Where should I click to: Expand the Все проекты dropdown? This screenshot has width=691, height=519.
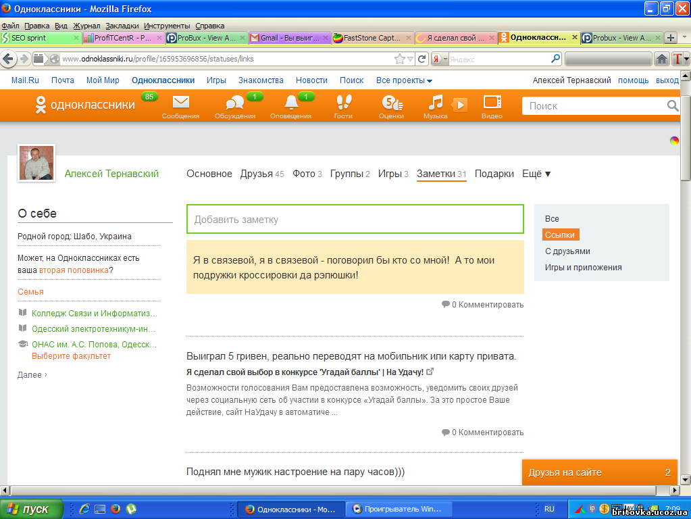404,80
